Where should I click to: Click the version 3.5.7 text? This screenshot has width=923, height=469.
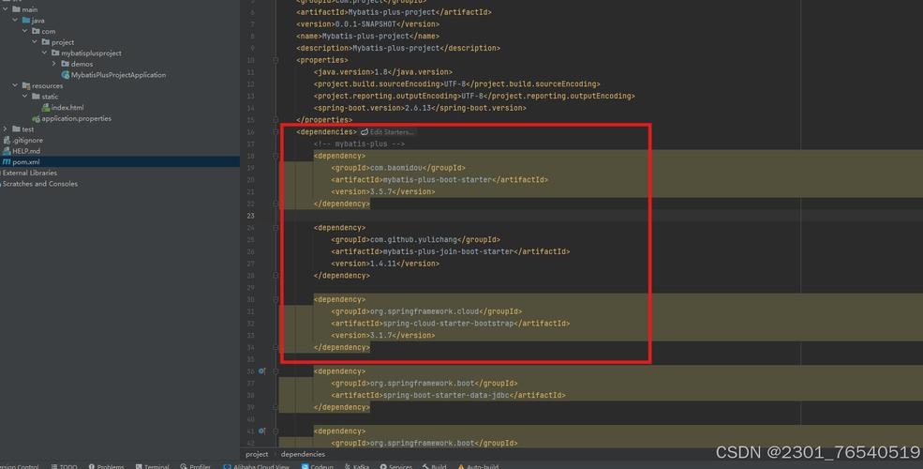[382, 191]
